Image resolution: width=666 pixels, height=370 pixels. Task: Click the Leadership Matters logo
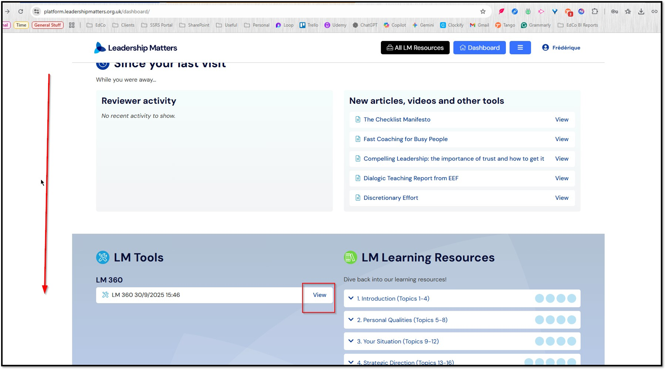click(135, 48)
